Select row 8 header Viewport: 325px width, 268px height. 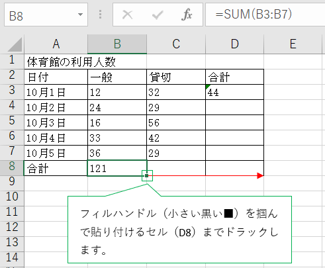[12, 168]
